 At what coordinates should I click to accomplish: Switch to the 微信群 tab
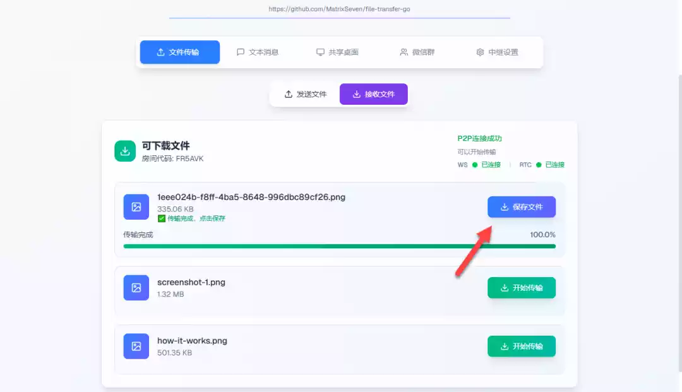[417, 52]
